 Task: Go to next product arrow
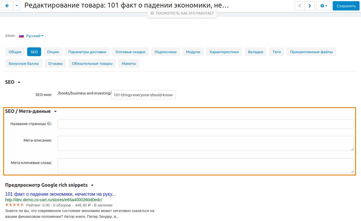pos(309,6)
